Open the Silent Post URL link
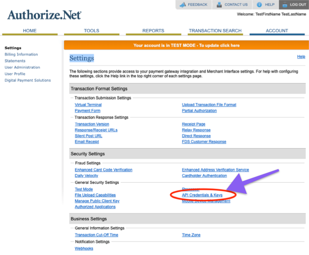 pos(89,136)
